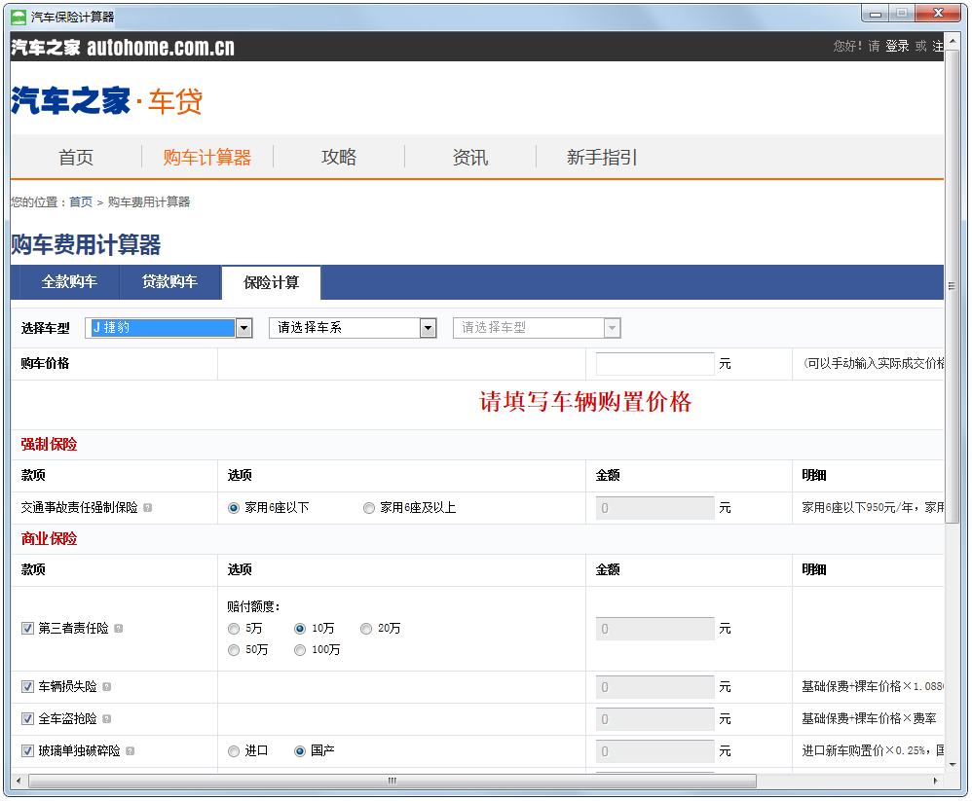The width and height of the screenshot is (972, 801).
Task: Click help icon next to 车辆损失险
Action: 107,687
